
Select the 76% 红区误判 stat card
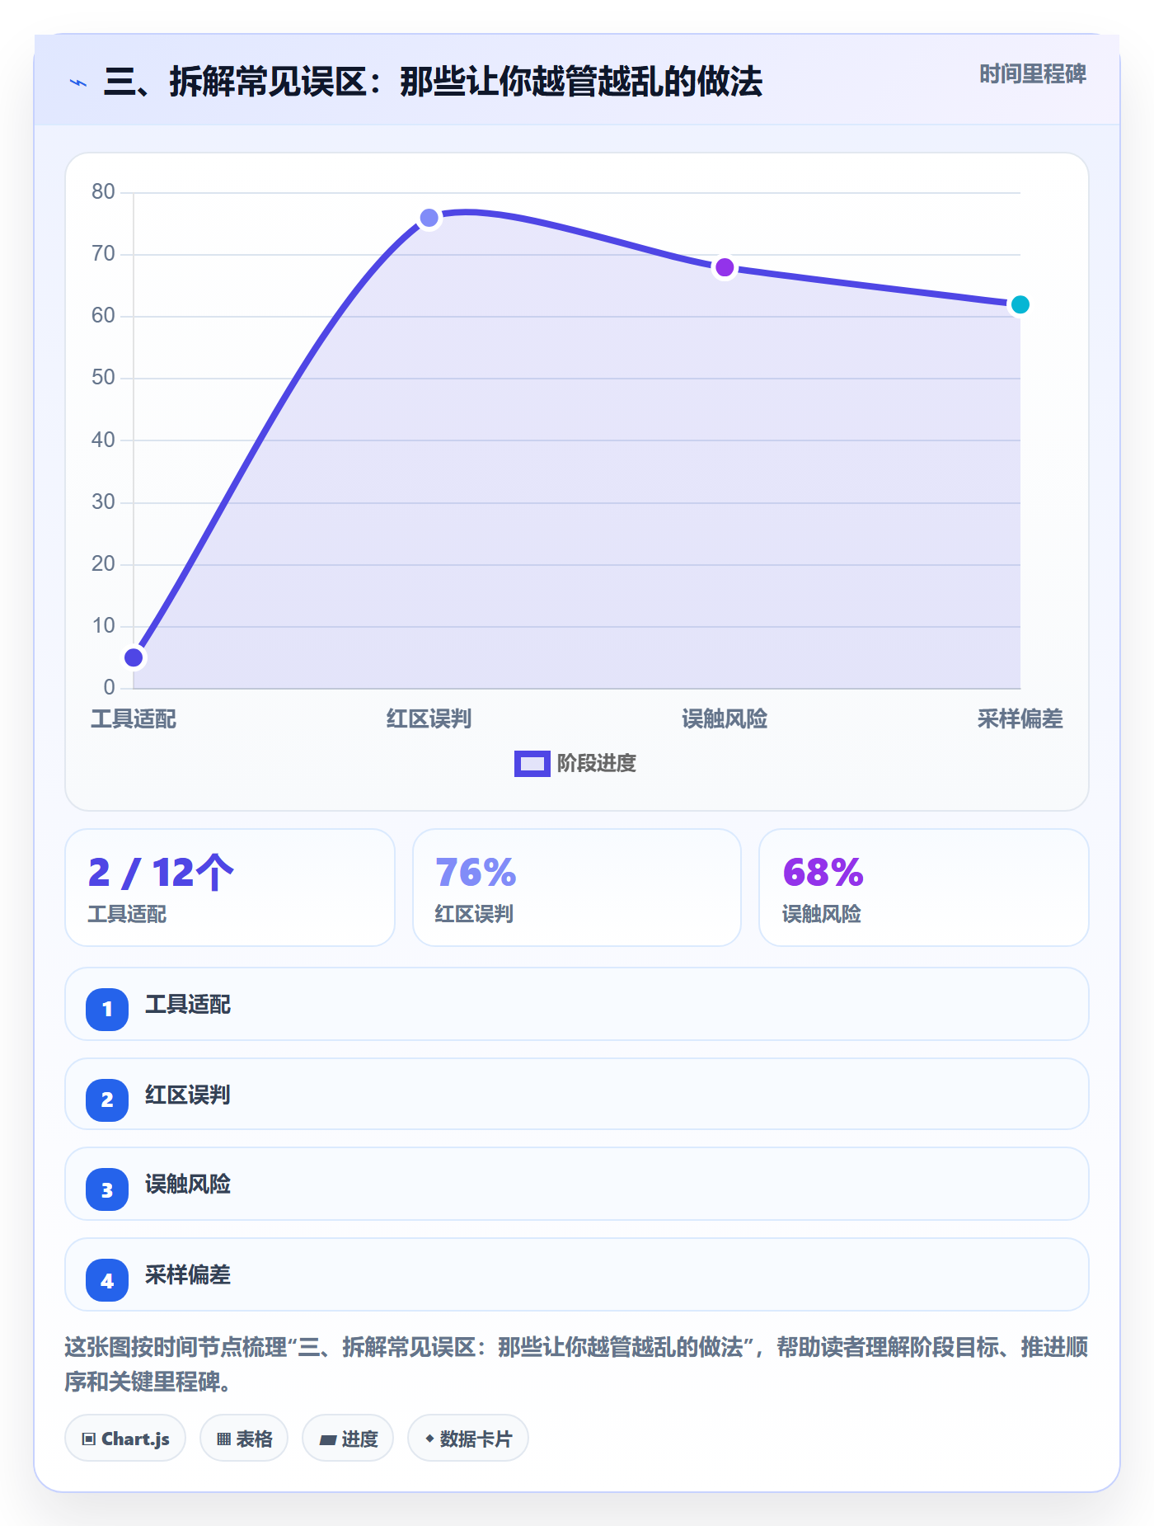click(x=577, y=888)
